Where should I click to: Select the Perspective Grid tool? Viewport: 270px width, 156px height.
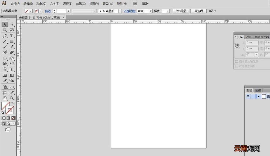(x=12, y=69)
